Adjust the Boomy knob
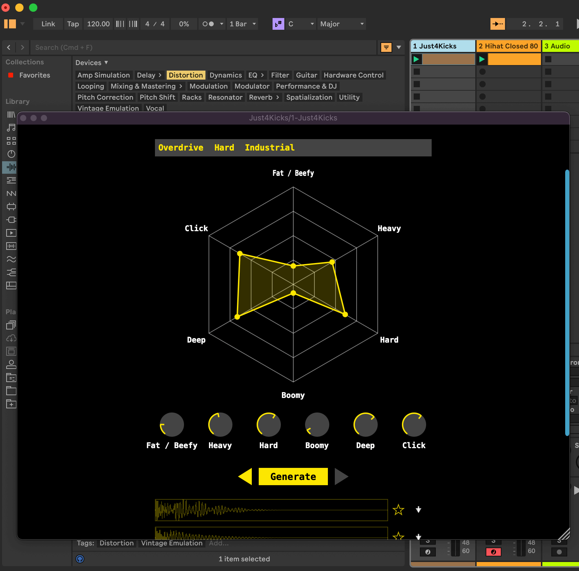This screenshot has height=571, width=579. (316, 424)
